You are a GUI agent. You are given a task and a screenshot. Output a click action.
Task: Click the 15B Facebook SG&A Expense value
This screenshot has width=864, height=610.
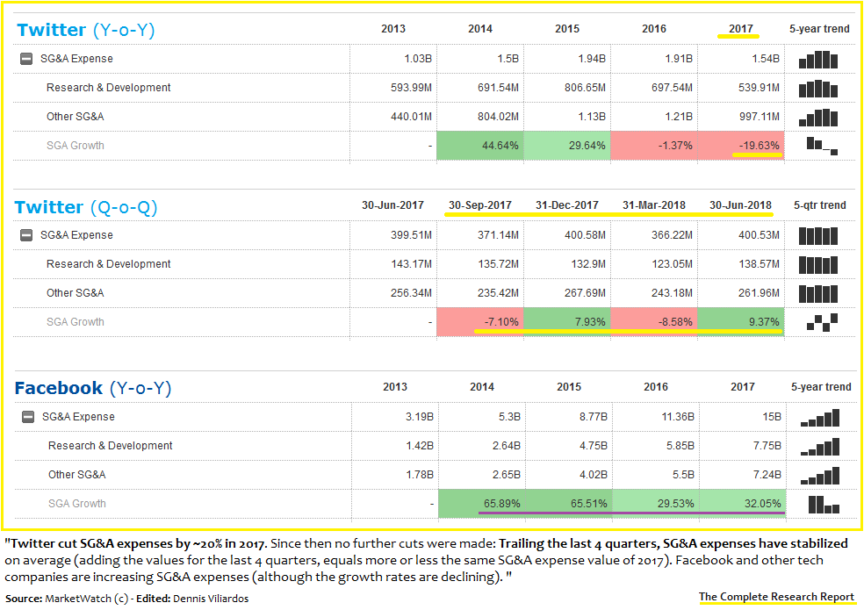pos(772,417)
